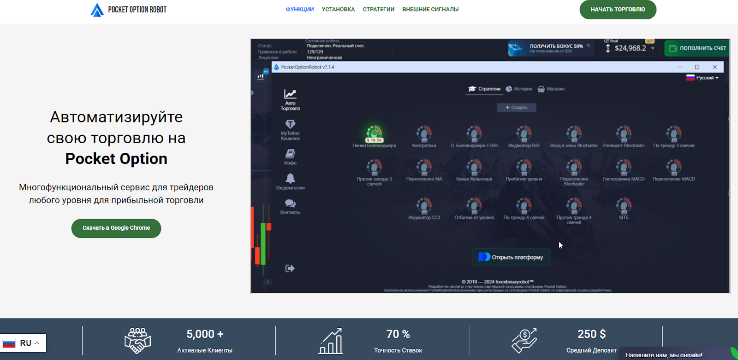Switch to the История tab
738x360 pixels.
coord(519,89)
